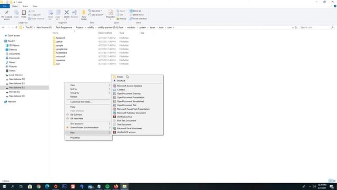Select the github folder
Image resolution: width=337 pixels, height=190 pixels.
tap(60, 42)
